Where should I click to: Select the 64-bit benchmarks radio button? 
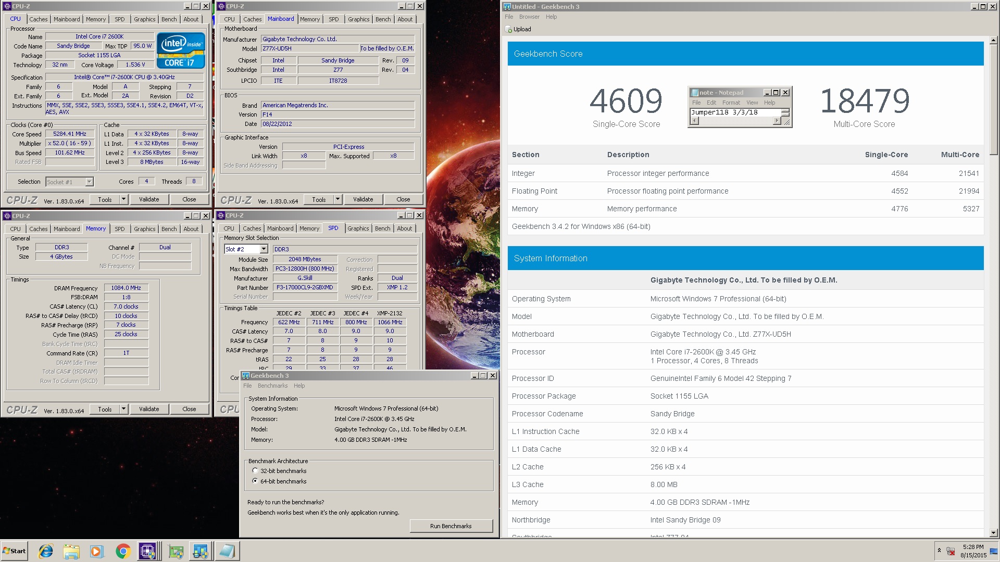[255, 481]
